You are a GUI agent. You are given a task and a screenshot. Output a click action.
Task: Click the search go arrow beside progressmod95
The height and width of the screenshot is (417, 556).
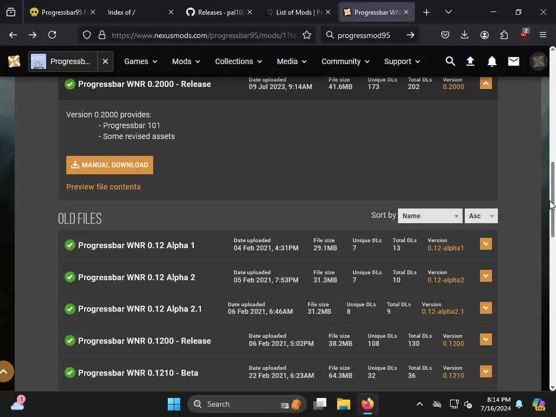(410, 35)
